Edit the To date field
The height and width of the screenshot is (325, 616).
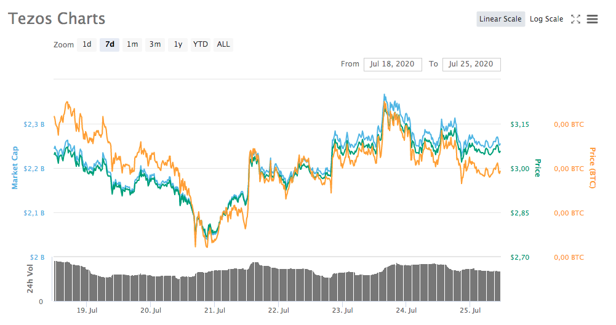click(471, 64)
